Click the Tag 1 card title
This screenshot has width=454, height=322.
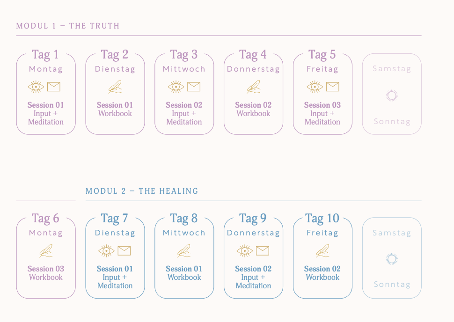pos(45,55)
